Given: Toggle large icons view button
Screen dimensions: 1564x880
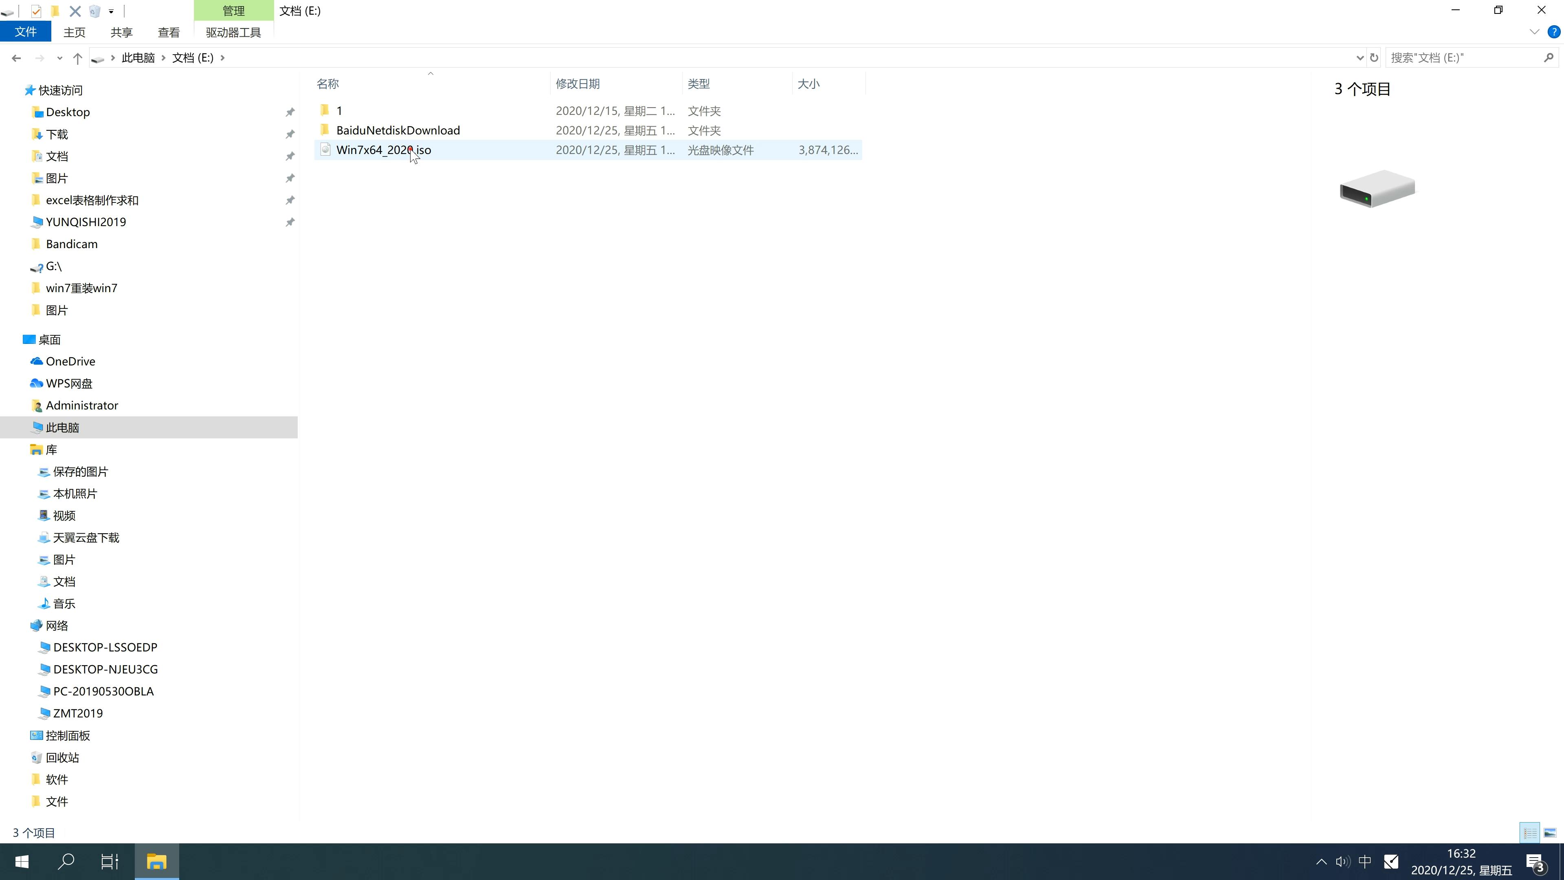Looking at the screenshot, I should tap(1551, 833).
